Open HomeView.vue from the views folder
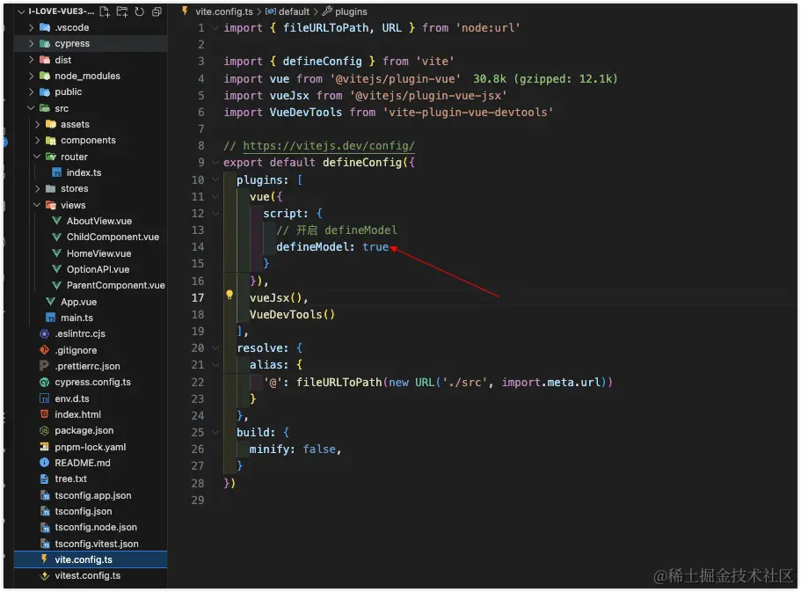 click(98, 253)
